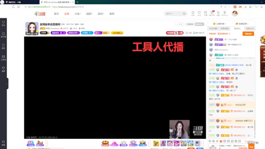The image size is (265, 149).
Task: Open 排行榜 icon in left sidebar
Action: (x=3, y=35)
